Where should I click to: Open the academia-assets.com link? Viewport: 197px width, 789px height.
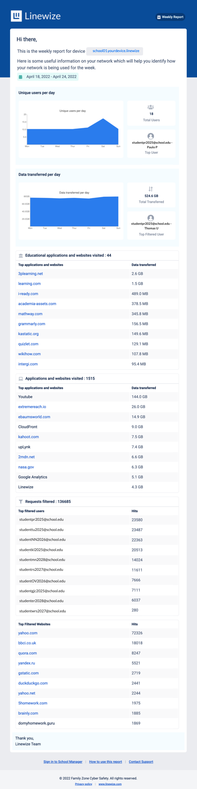[x=37, y=304]
